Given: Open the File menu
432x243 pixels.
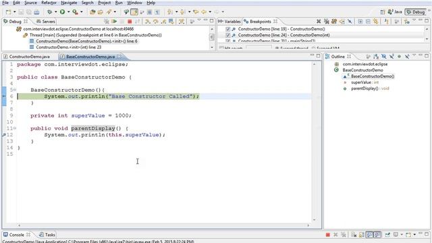Looking at the screenshot, I should pyautogui.click(x=5, y=3).
